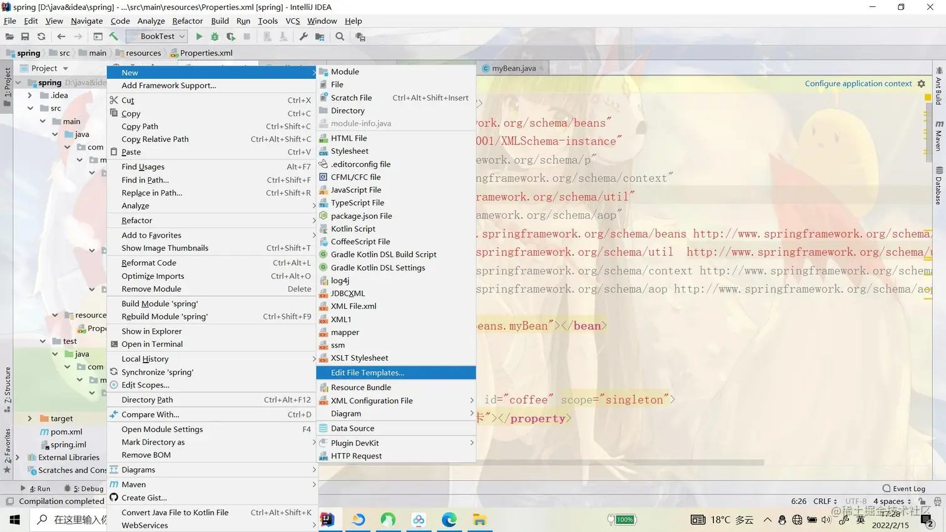Run BookTest with the green play icon

(x=199, y=37)
